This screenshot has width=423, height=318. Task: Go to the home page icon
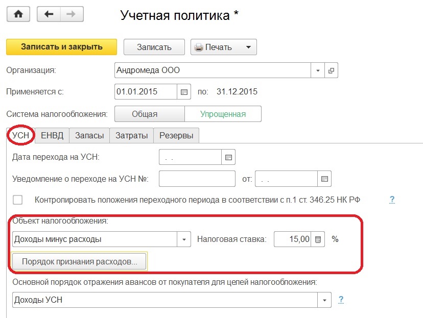click(18, 14)
